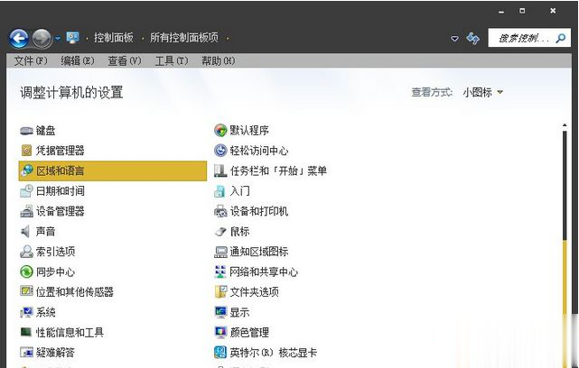Expand the address bar history dropdown
The image size is (579, 368).
[x=455, y=39]
